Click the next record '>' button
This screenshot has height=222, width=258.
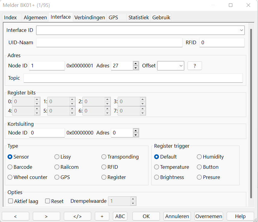(46, 216)
